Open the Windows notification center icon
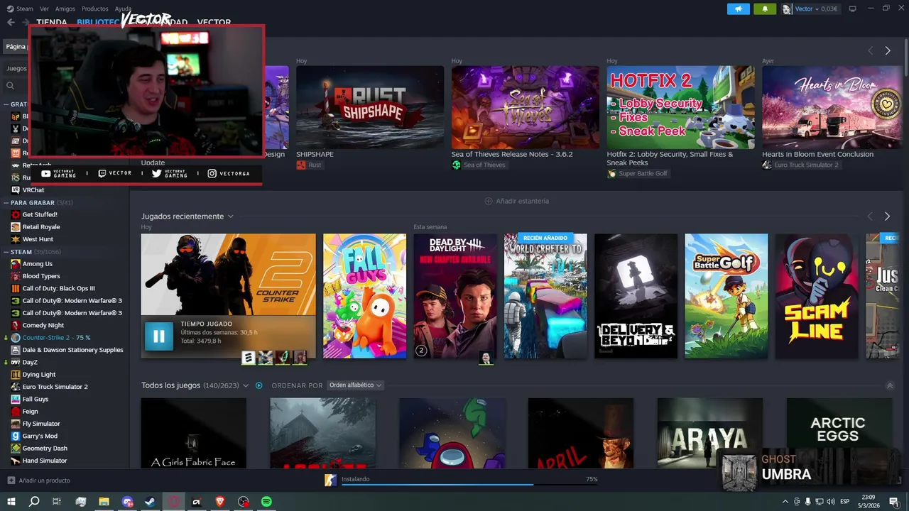 pos(894,502)
